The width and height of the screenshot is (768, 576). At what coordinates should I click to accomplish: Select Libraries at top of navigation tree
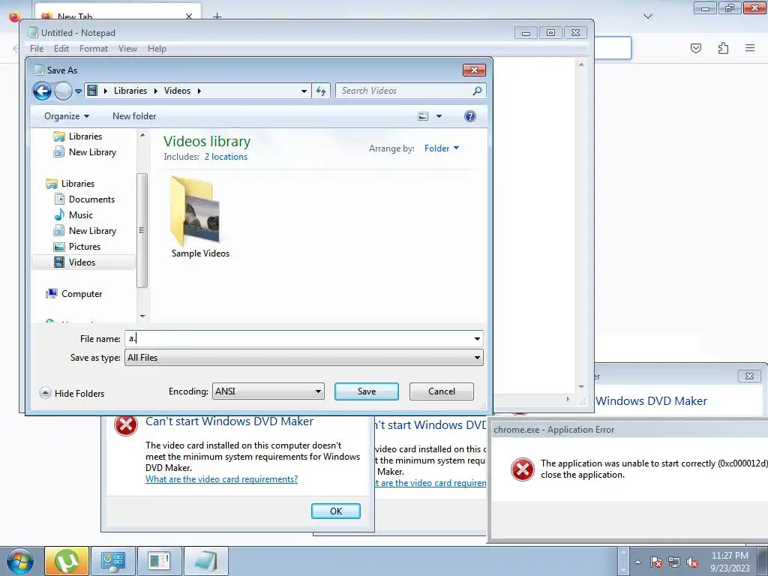pos(85,136)
